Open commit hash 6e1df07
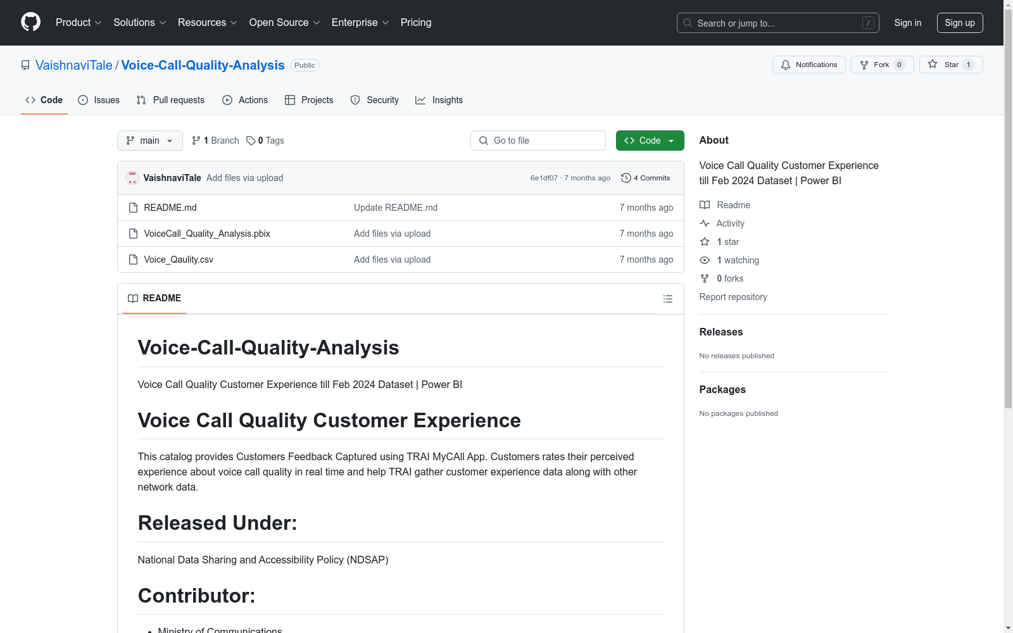Image resolution: width=1013 pixels, height=633 pixels. click(x=544, y=178)
